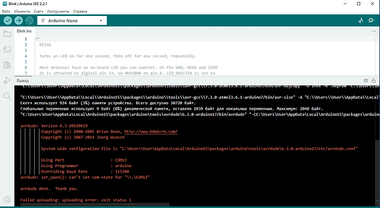
Task: Click the 'Скетч использует 924 байт' line
Action: pos(108,103)
